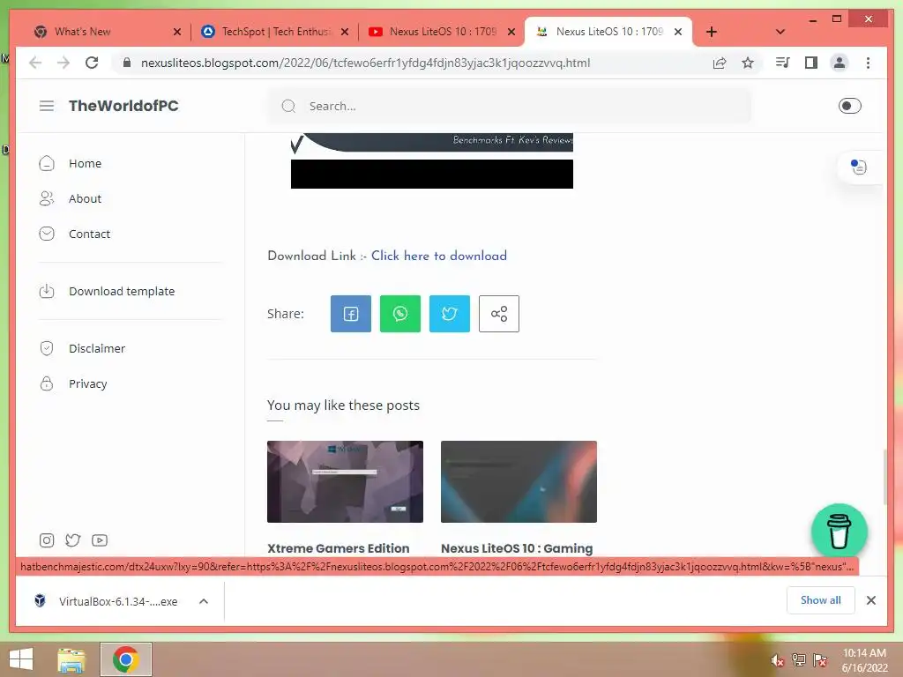Reload the current page
This screenshot has height=677, width=903.
(92, 63)
